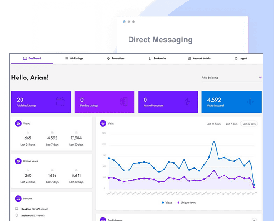
Task: Open the Visits this week card
Action: coord(231,102)
